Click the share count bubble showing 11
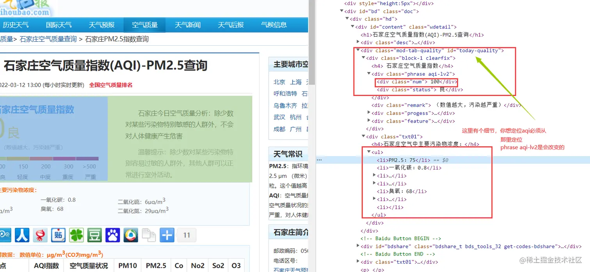The image size is (590, 272). 187,235
